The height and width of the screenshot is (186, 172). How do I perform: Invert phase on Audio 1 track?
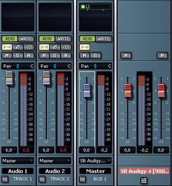pyautogui.click(x=18, y=47)
